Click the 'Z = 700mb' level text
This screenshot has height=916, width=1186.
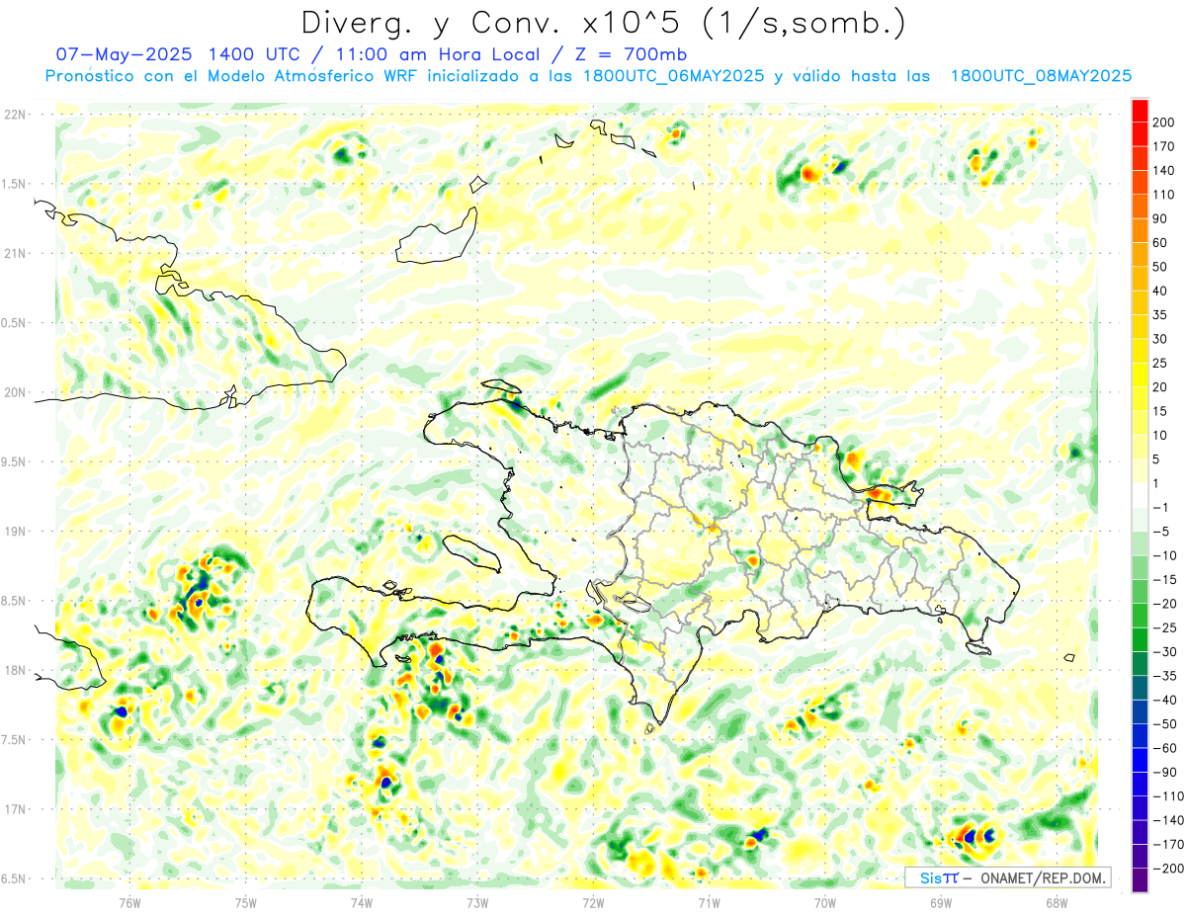click(x=625, y=54)
